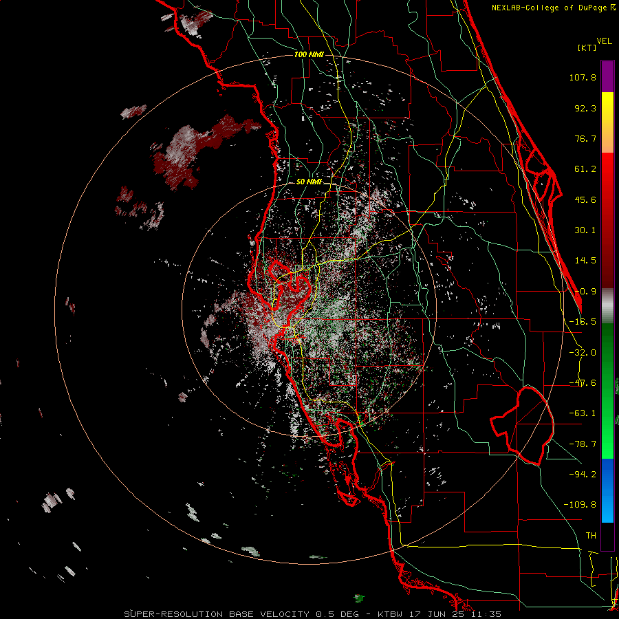This screenshot has height=619, width=619.
Task: Click the 76.7 legend value
Action: pos(585,138)
